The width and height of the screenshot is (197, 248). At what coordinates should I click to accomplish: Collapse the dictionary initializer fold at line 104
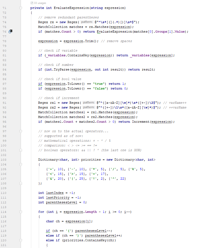[x=21, y=164]
